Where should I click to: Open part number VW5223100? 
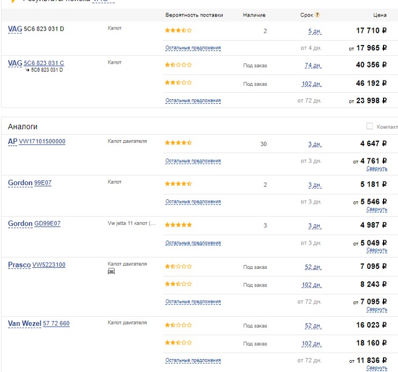(x=49, y=265)
